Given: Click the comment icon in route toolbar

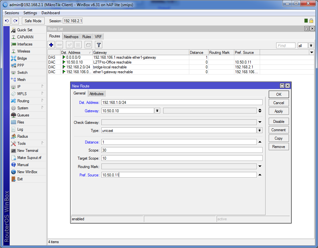Looking at the screenshot, I should [x=88, y=45].
